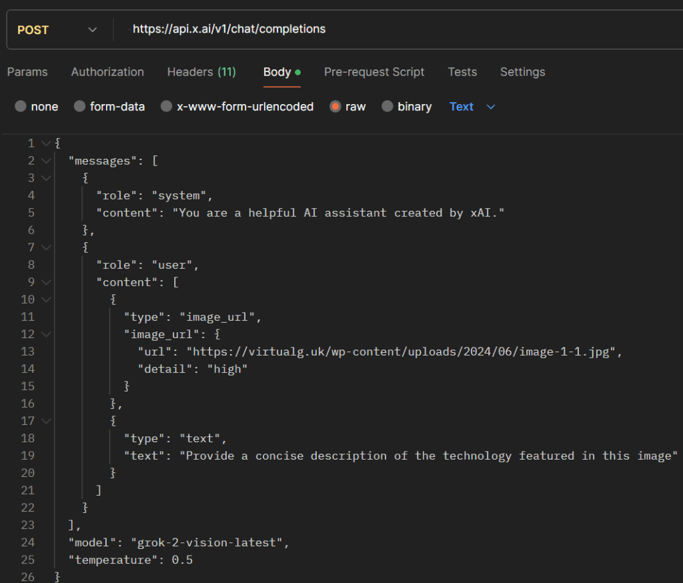The image size is (683, 583).
Task: Open the Pre-request Script tab
Action: (374, 72)
